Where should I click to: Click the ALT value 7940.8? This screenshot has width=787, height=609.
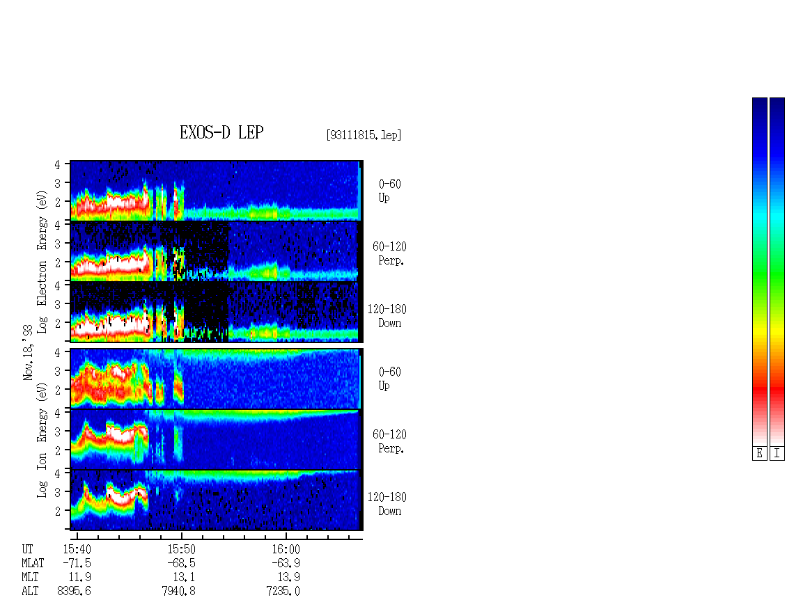pos(179,592)
